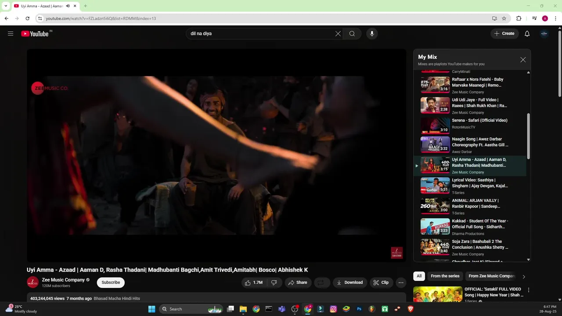Click the magnifier search button
562x316 pixels.
tap(352, 34)
